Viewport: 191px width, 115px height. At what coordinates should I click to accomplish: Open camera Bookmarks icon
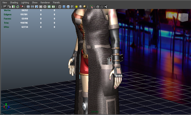[x=13, y=7]
